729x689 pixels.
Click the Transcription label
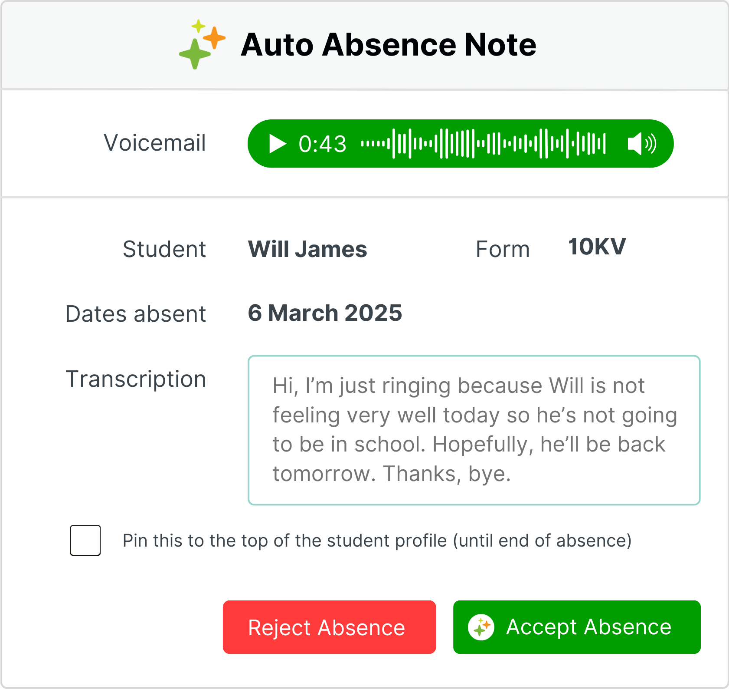136,379
